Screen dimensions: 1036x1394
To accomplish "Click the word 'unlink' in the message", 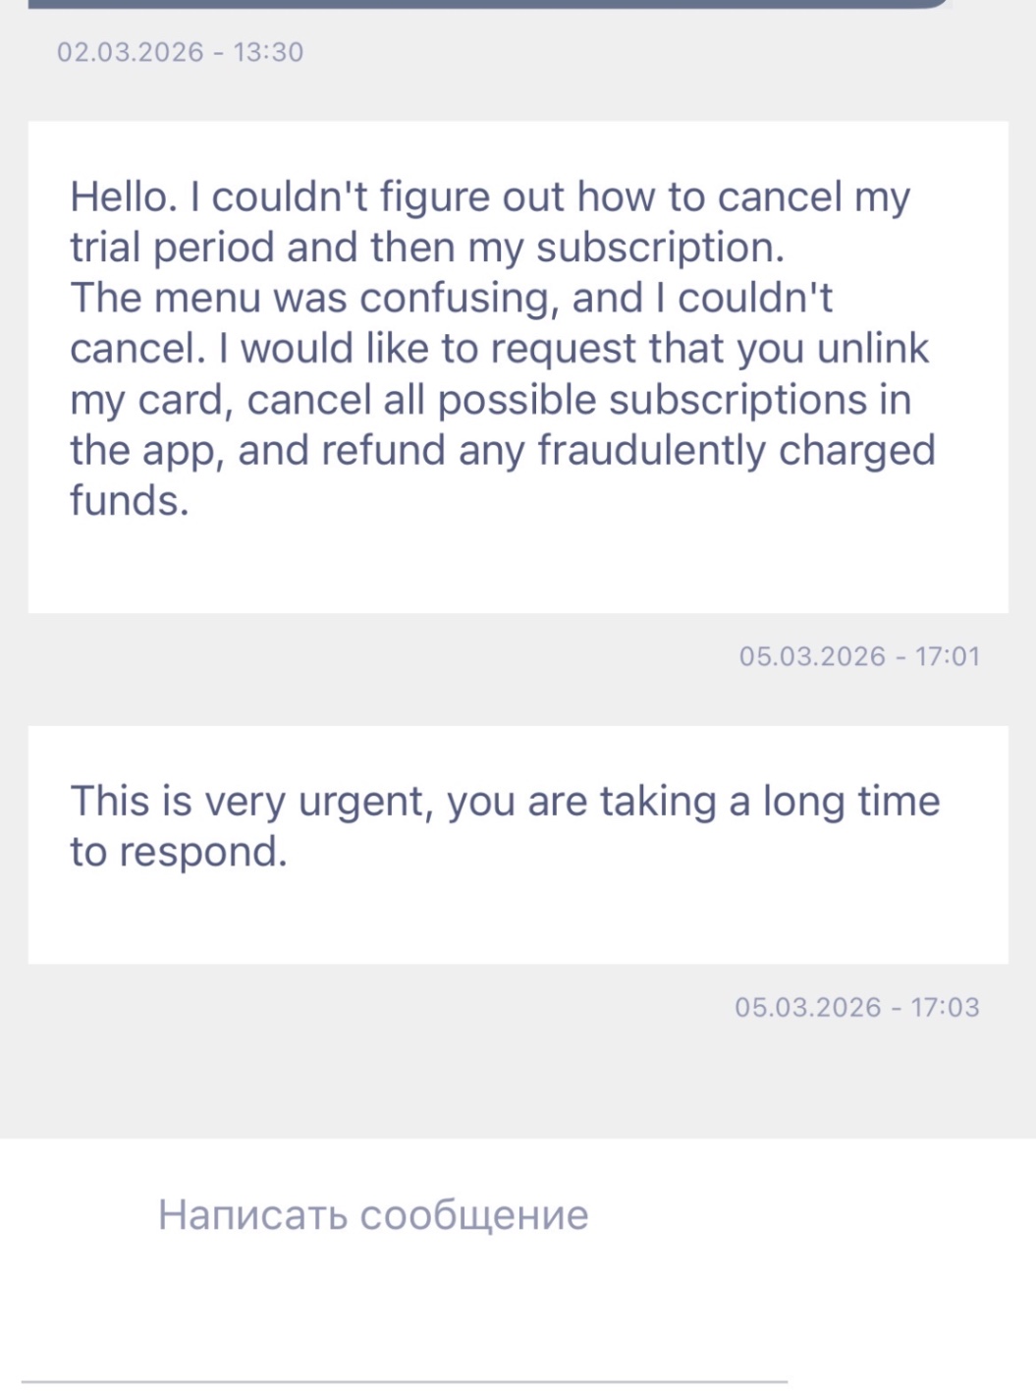I will 872,349.
